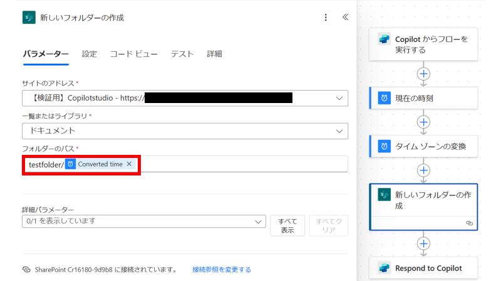
Task: Remove the Converted time token
Action: pyautogui.click(x=129, y=164)
